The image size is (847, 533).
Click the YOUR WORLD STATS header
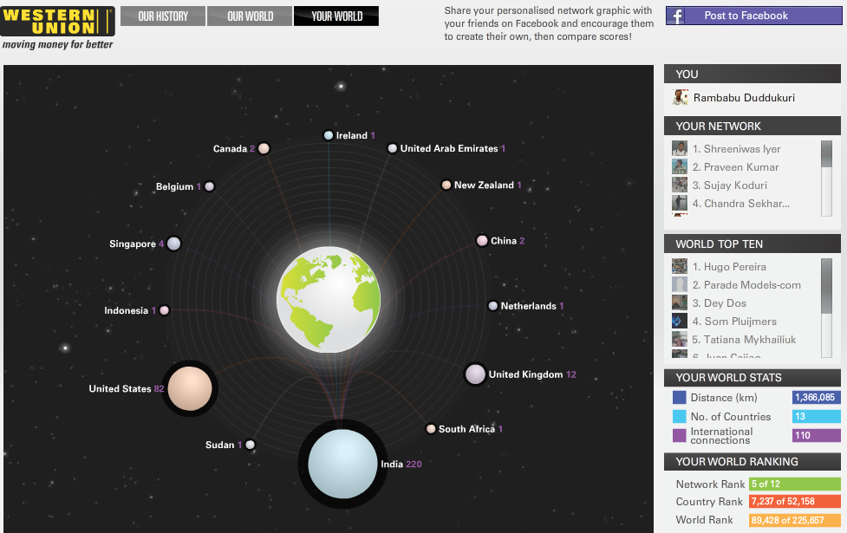coord(752,378)
